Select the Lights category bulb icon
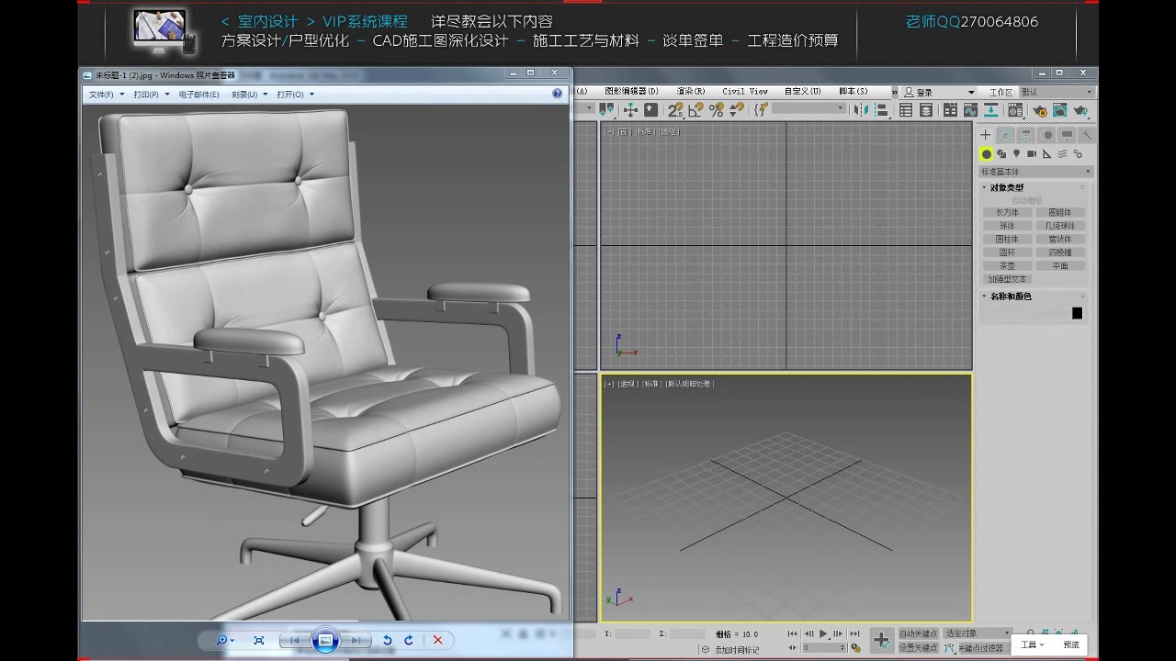The height and width of the screenshot is (661, 1176). click(1017, 154)
